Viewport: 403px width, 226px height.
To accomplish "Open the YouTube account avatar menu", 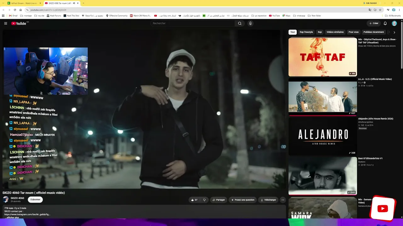I will tap(394, 24).
